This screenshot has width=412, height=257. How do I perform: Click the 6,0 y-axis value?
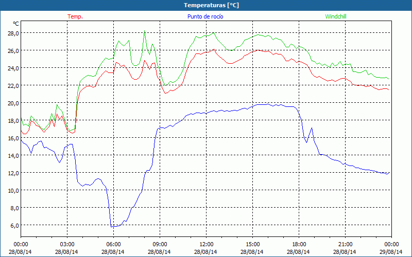14,226
